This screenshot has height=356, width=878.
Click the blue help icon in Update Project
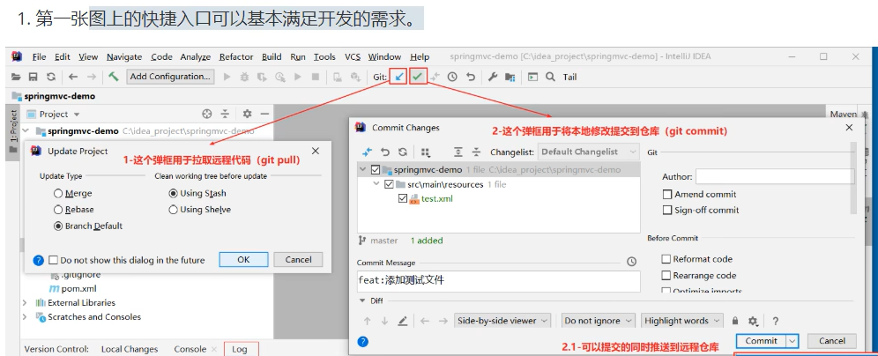pyautogui.click(x=38, y=260)
